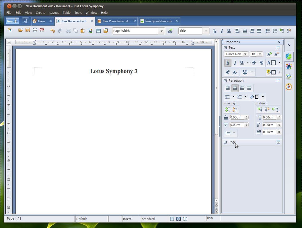The width and height of the screenshot is (302, 228).
Task: Cut using the scissors icon
Action: [x=68, y=31]
